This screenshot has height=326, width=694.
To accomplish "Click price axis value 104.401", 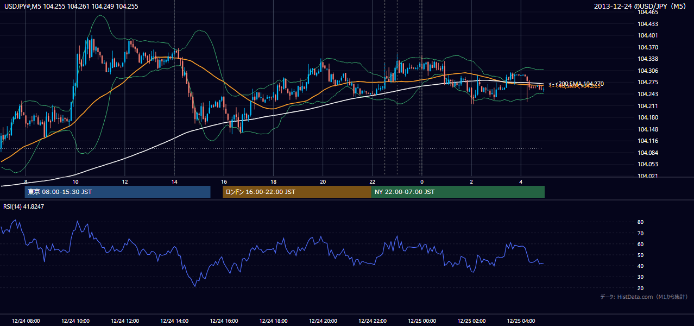I will (x=648, y=35).
